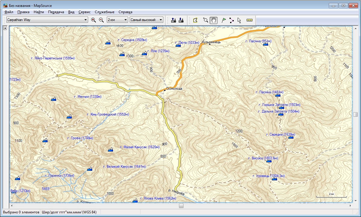Open the Самый высокий detail level dropdown

161,20
